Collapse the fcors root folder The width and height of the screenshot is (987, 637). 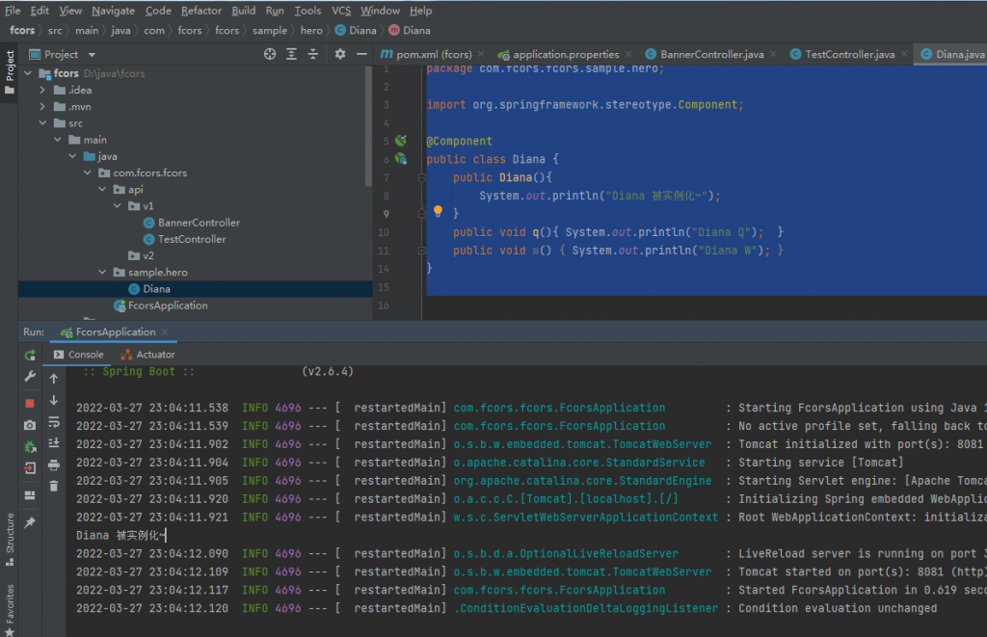coord(28,73)
